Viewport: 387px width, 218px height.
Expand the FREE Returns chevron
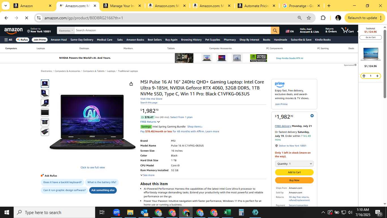(158, 122)
